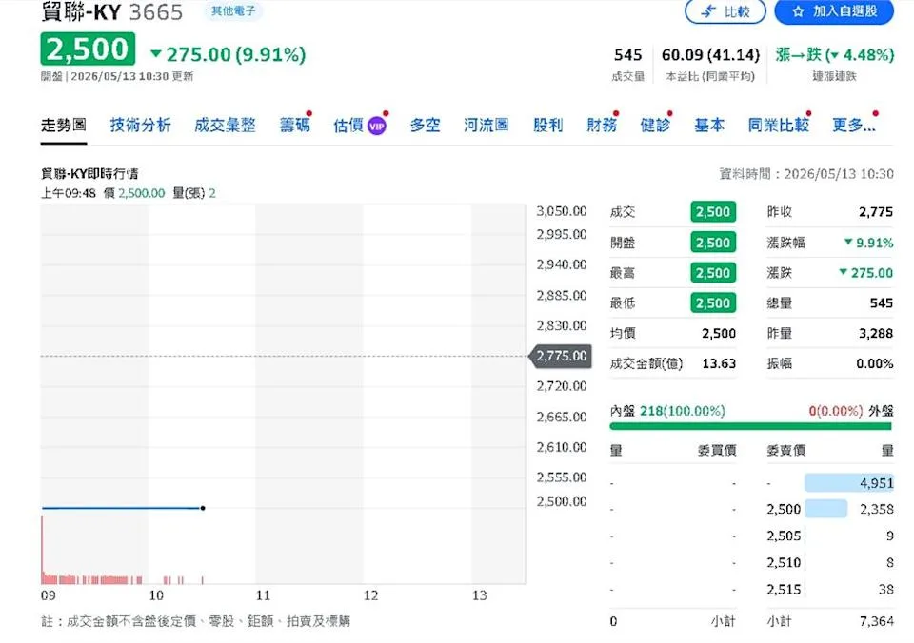Click the 2,515 ask price row
Viewport: 914px width, 643px height.
pos(829,590)
